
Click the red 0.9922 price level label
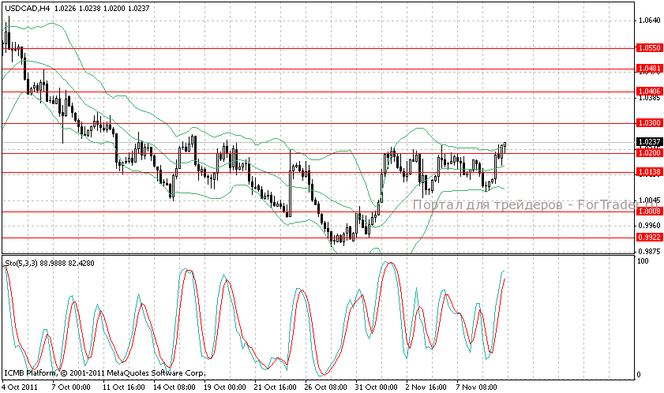pos(649,237)
